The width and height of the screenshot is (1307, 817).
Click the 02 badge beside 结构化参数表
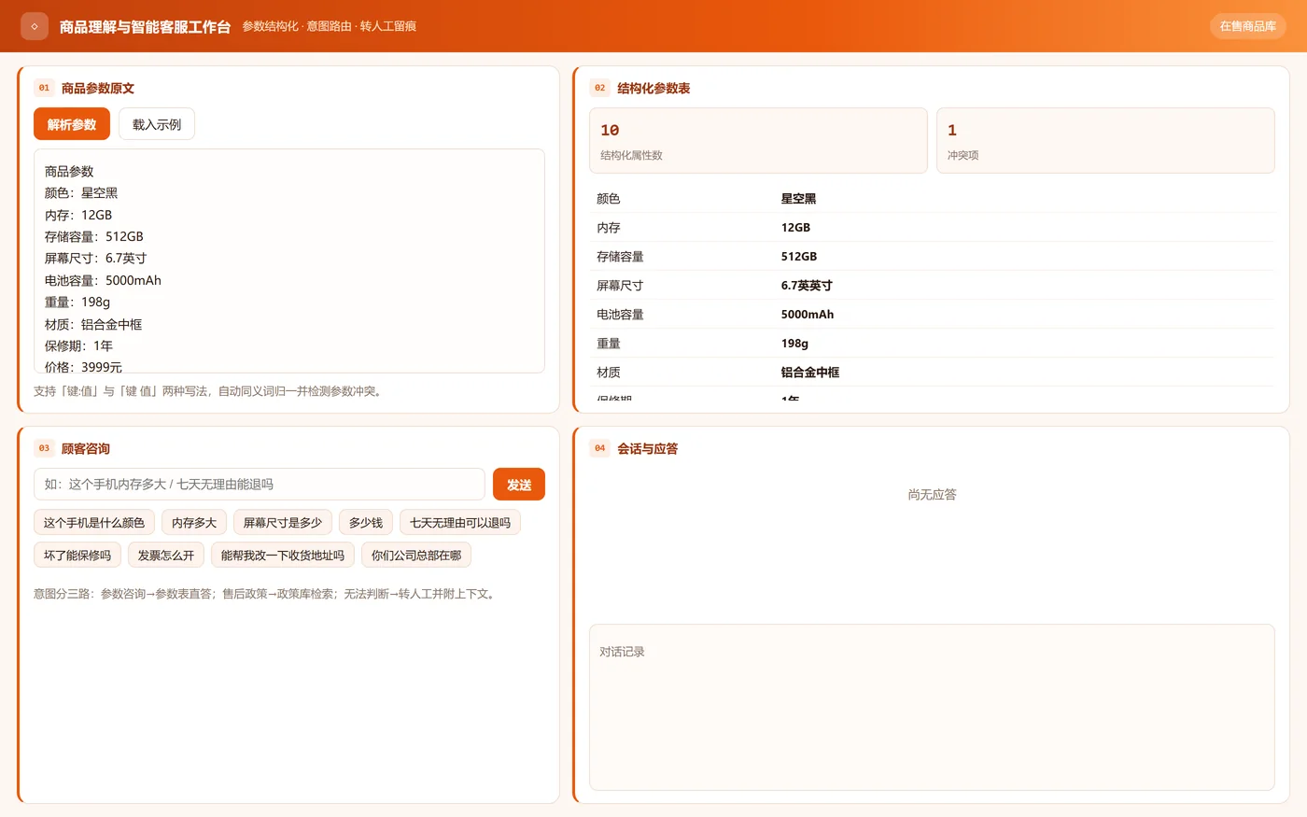tap(599, 88)
